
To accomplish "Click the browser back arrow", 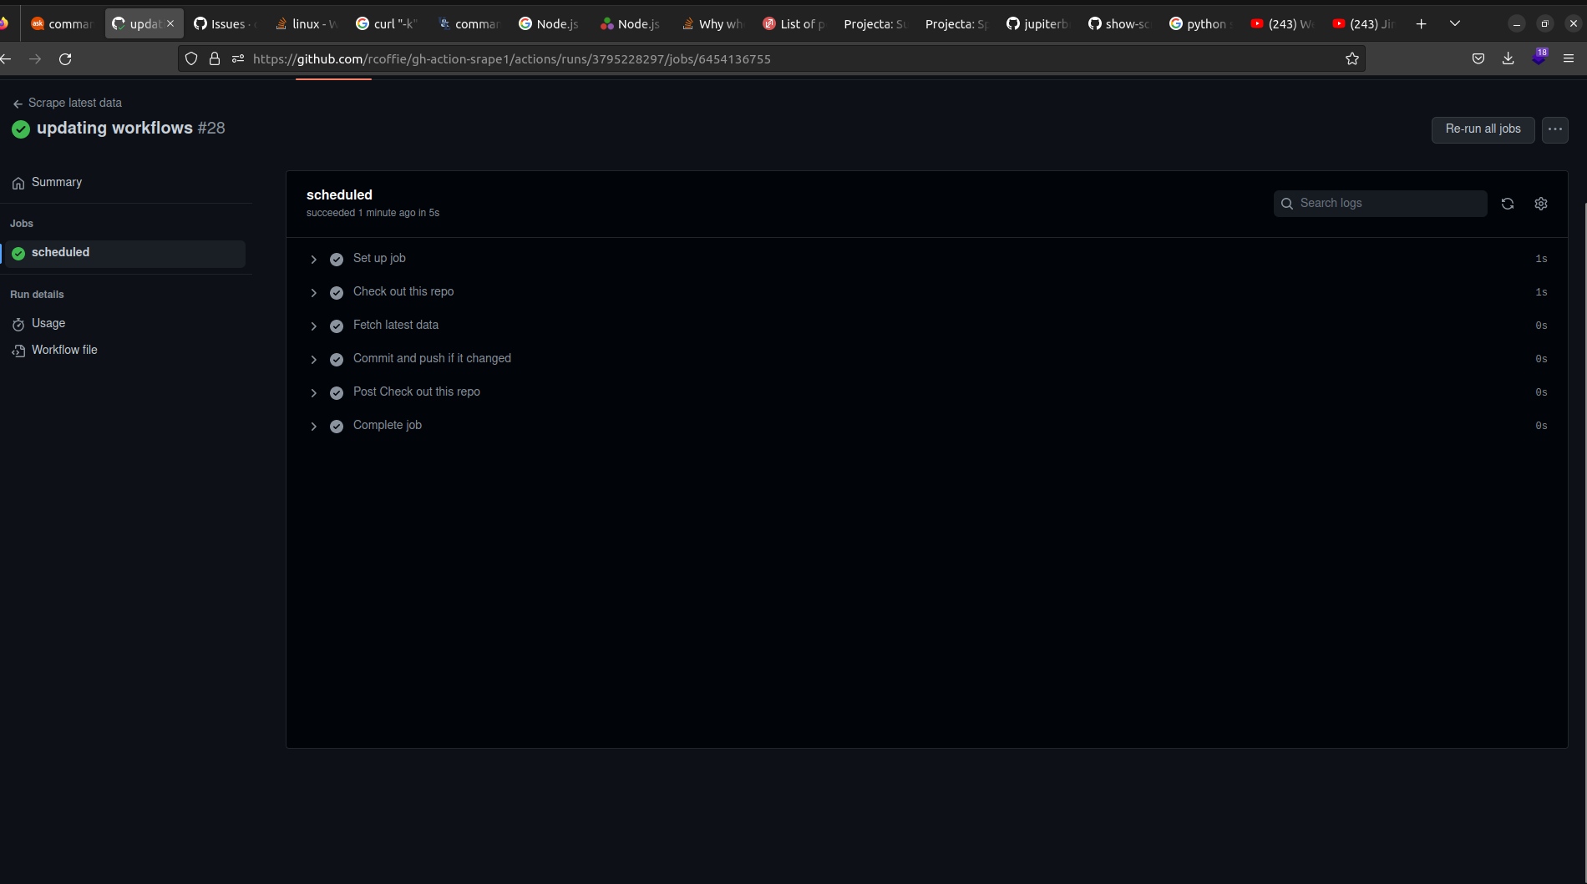I will 6,58.
